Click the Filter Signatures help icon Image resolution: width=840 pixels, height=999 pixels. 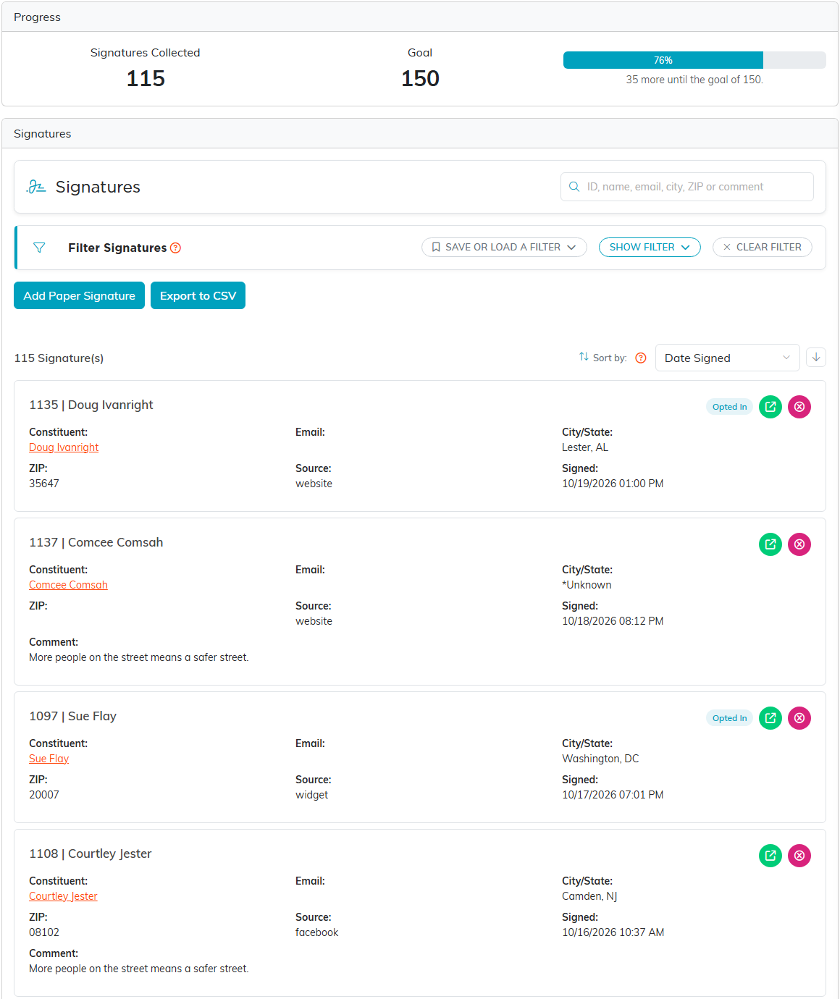(175, 248)
